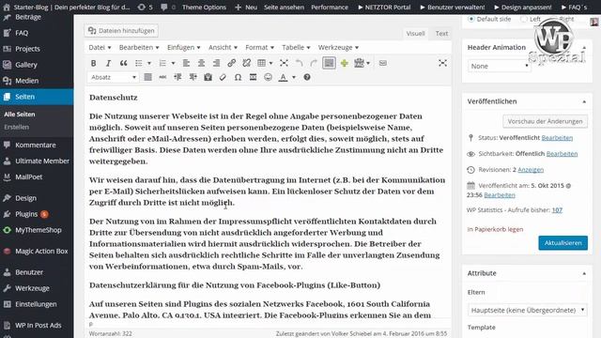This screenshot has width=601, height=338.
Task: Center align the text
Action: point(201,63)
